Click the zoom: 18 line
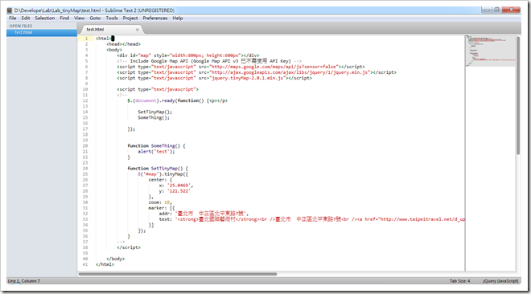Screen dimensions: 531x294 coord(160,202)
